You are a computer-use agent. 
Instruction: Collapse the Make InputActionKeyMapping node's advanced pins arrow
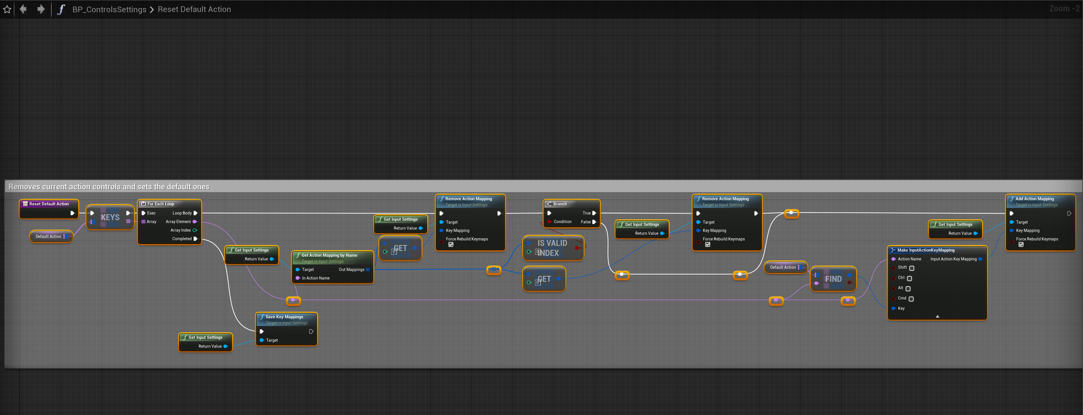tap(937, 316)
